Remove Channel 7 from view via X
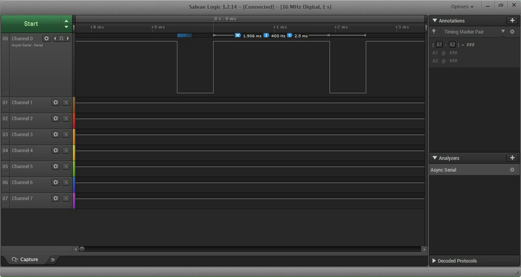The height and width of the screenshot is (277, 521). (x=66, y=199)
